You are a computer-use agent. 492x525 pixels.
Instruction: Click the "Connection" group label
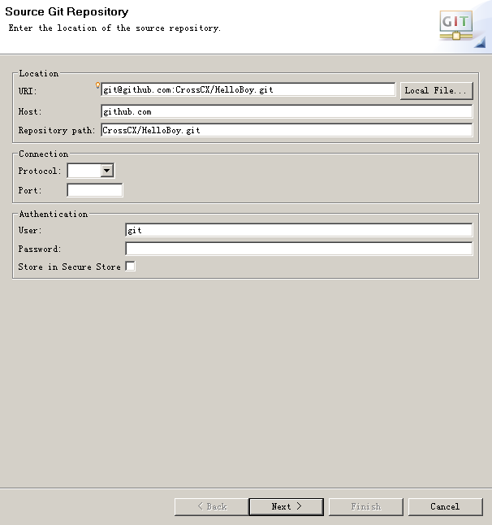(44, 154)
